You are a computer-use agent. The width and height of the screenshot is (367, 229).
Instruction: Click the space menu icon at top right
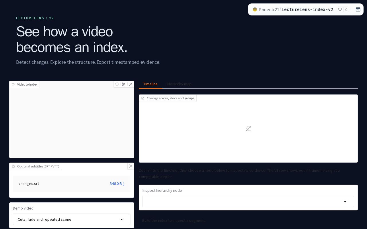click(x=358, y=9)
